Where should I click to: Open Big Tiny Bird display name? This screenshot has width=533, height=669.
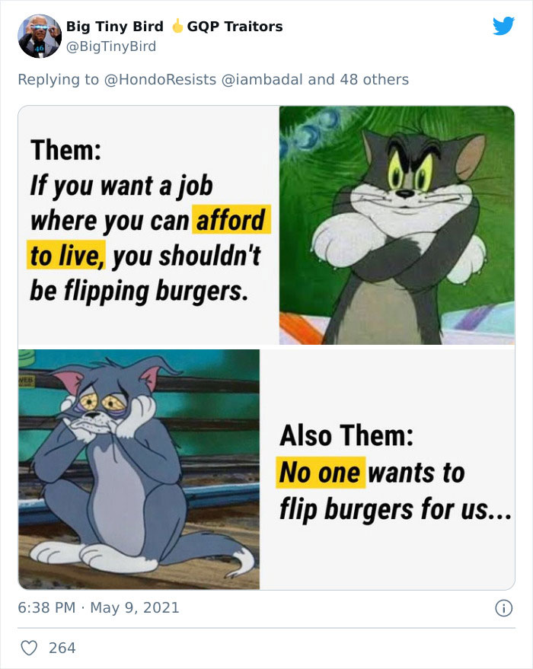click(115, 27)
